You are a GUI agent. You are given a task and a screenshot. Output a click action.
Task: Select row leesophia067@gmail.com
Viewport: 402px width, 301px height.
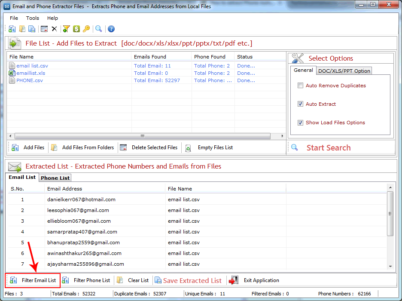pos(197,210)
